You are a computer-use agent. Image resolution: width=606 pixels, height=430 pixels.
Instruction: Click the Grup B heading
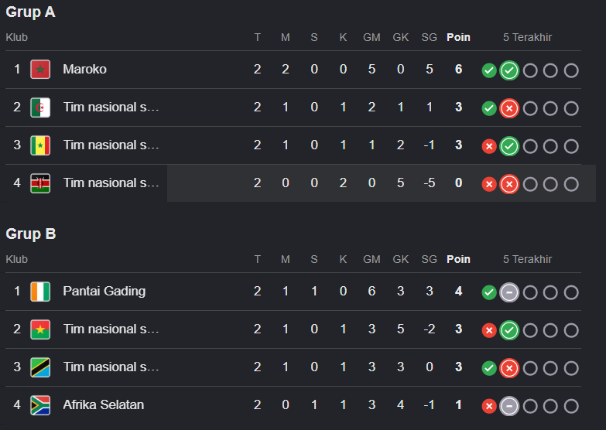(31, 234)
